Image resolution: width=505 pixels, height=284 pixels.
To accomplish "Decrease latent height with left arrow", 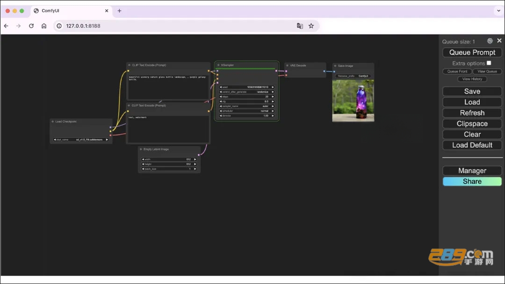I will point(143,164).
